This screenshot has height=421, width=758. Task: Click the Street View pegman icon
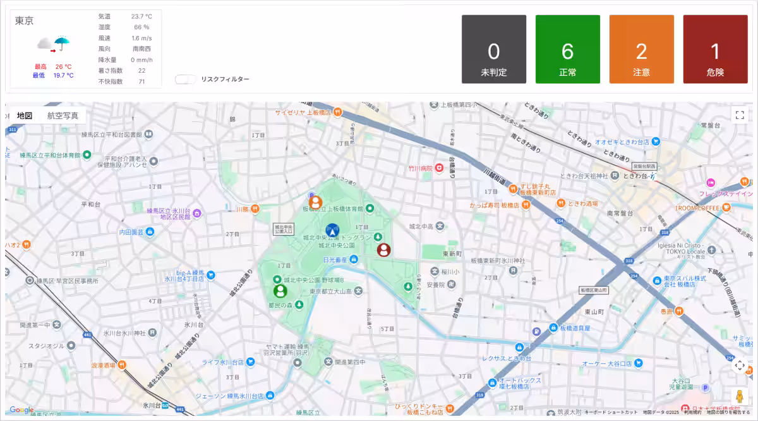click(740, 396)
